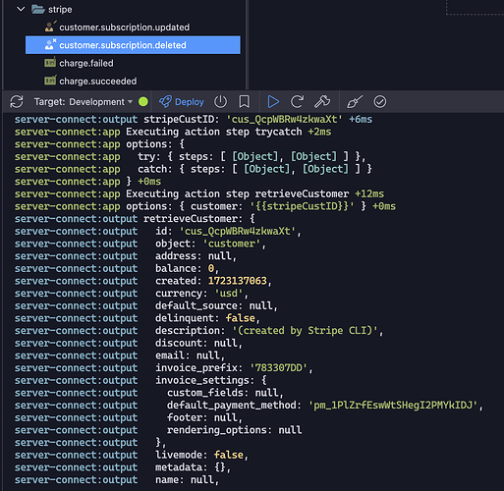Screen dimensions: 504x491
Task: Click the customer.subscription.updated user icon
Action: (x=50, y=27)
